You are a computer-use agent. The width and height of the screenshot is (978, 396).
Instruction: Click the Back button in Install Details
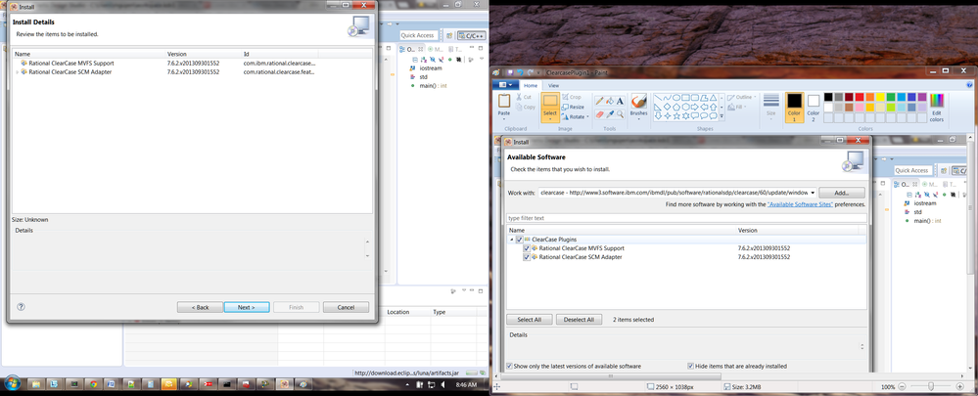pos(200,307)
